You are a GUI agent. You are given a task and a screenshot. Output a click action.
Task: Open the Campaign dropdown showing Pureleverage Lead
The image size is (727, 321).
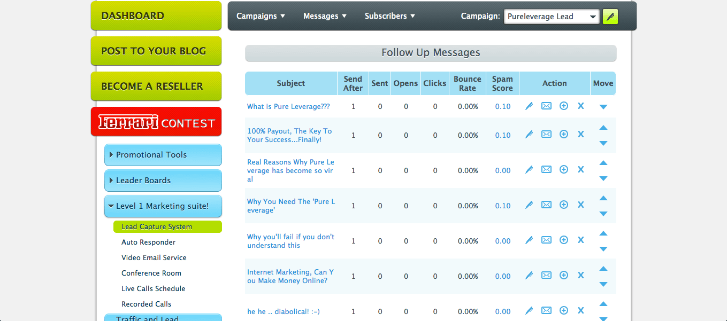(x=552, y=17)
